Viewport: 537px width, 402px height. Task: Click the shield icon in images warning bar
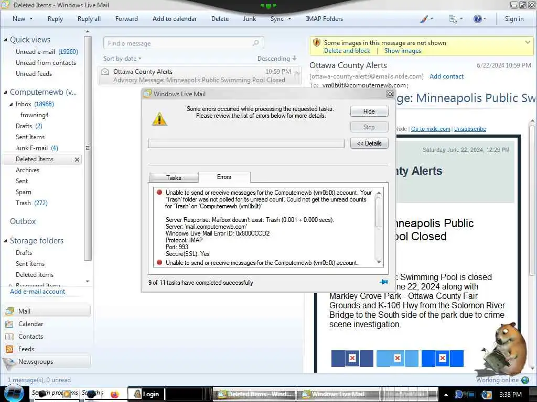click(317, 43)
